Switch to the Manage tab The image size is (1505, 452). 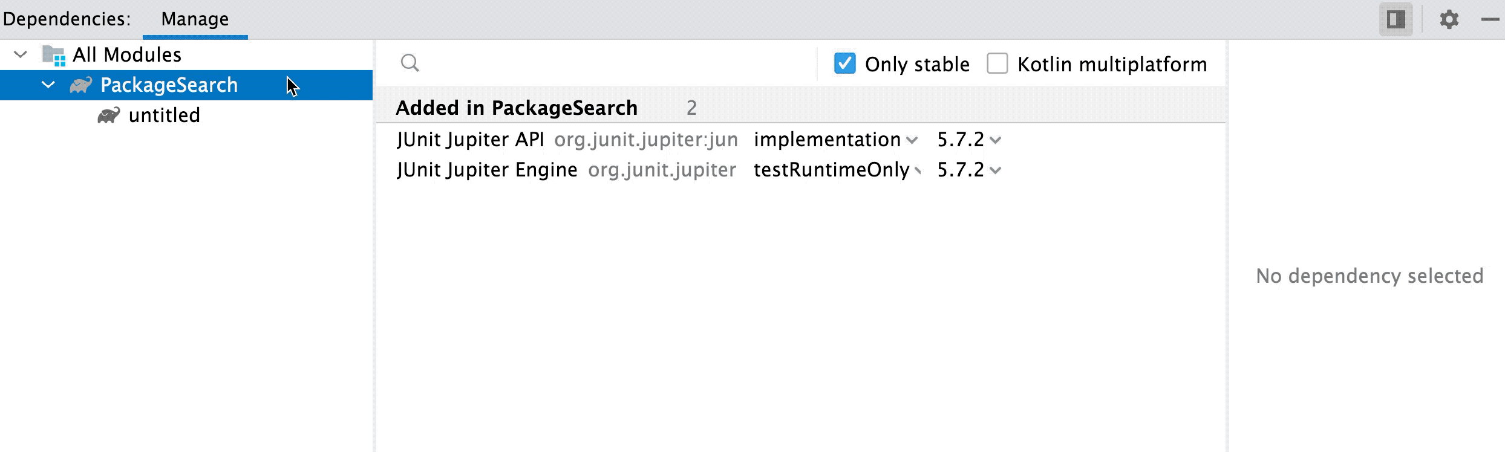click(x=194, y=19)
